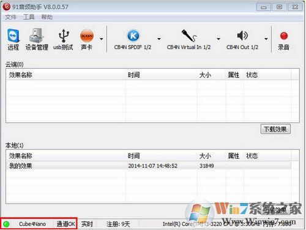Run the usb测试 tool

click(x=63, y=39)
